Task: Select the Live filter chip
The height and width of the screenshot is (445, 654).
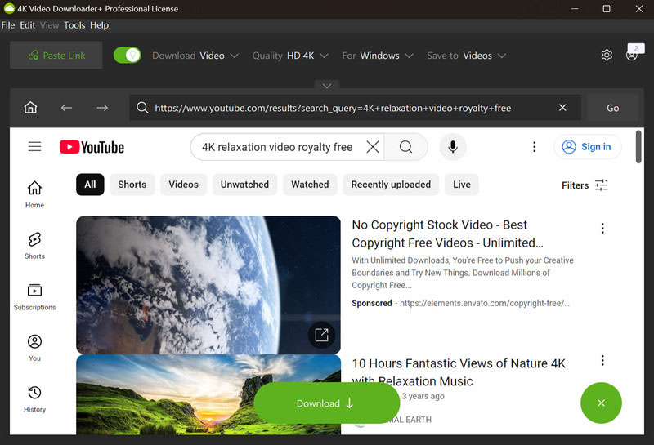Action: click(462, 185)
